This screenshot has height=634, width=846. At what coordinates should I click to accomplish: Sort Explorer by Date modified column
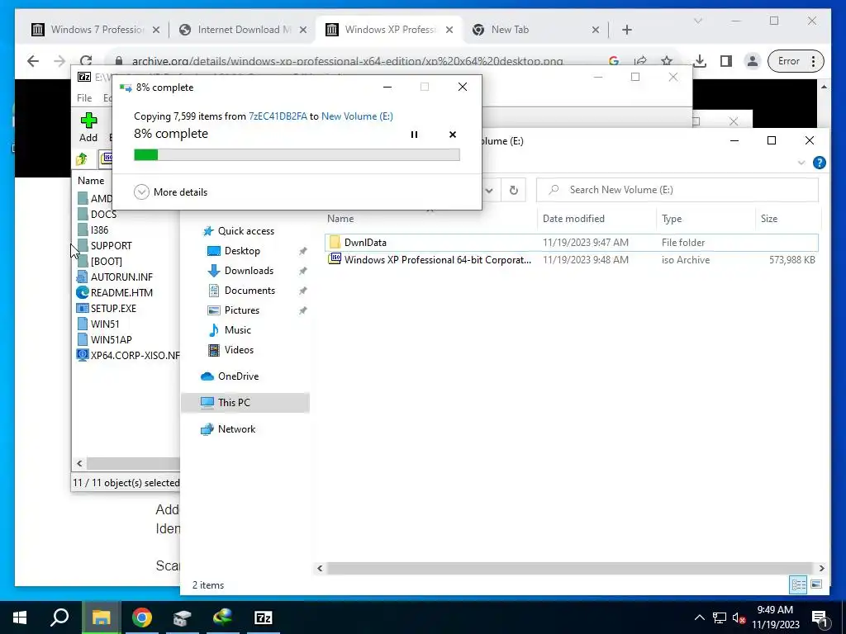click(x=573, y=218)
